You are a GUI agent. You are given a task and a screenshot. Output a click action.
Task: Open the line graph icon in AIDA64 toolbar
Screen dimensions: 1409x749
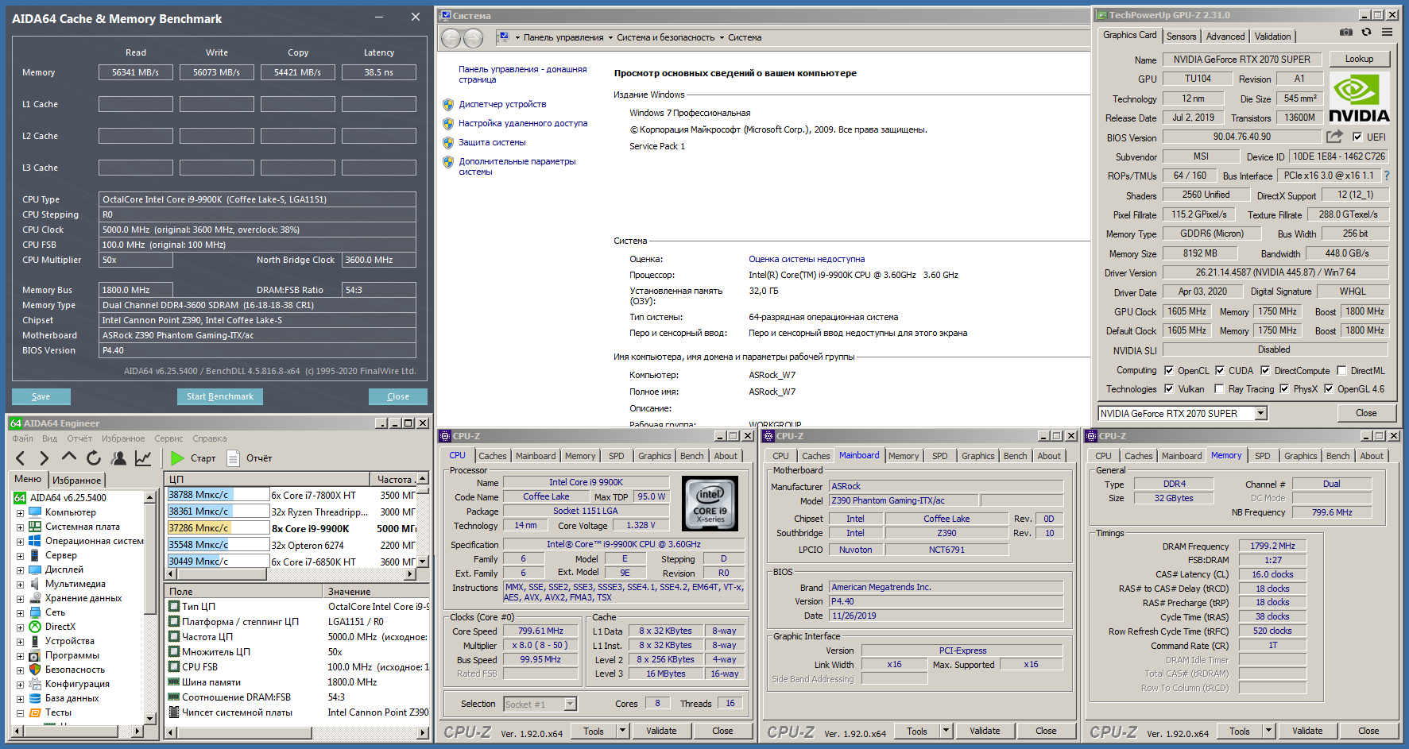click(143, 458)
